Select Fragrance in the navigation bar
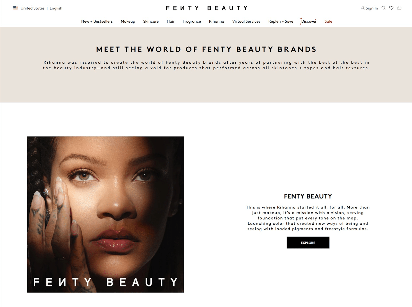412x307 pixels. coord(192,21)
